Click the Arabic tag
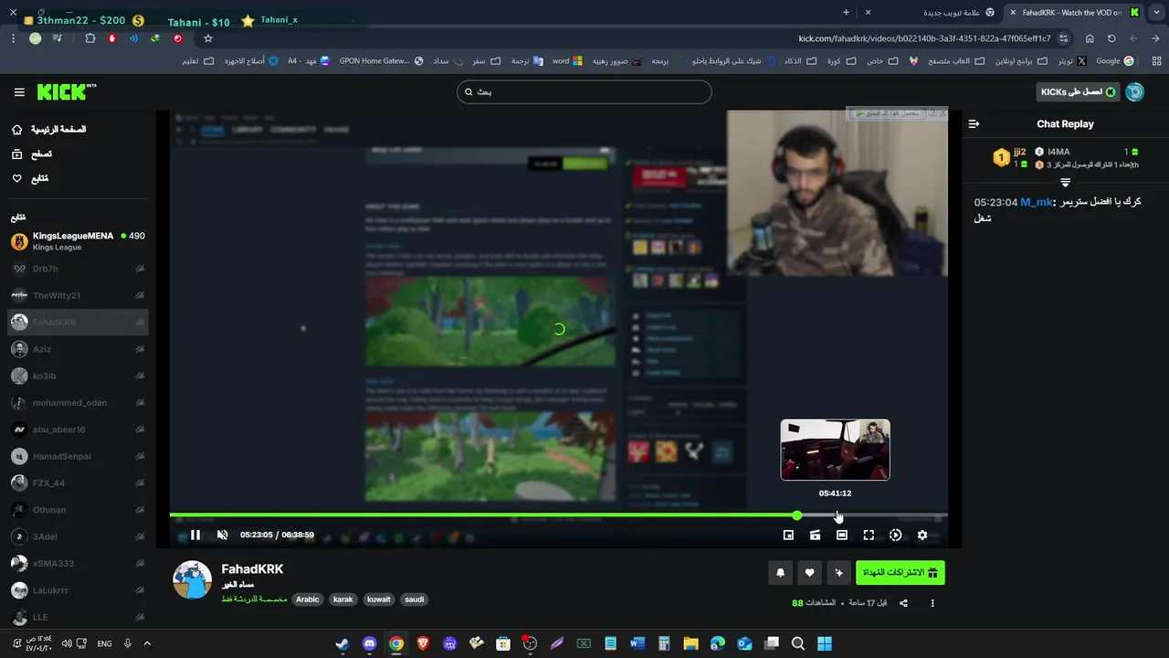The width and height of the screenshot is (1169, 658). pos(308,600)
